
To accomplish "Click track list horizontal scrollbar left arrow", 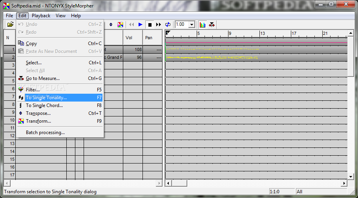I will pyautogui.click(x=7, y=183).
